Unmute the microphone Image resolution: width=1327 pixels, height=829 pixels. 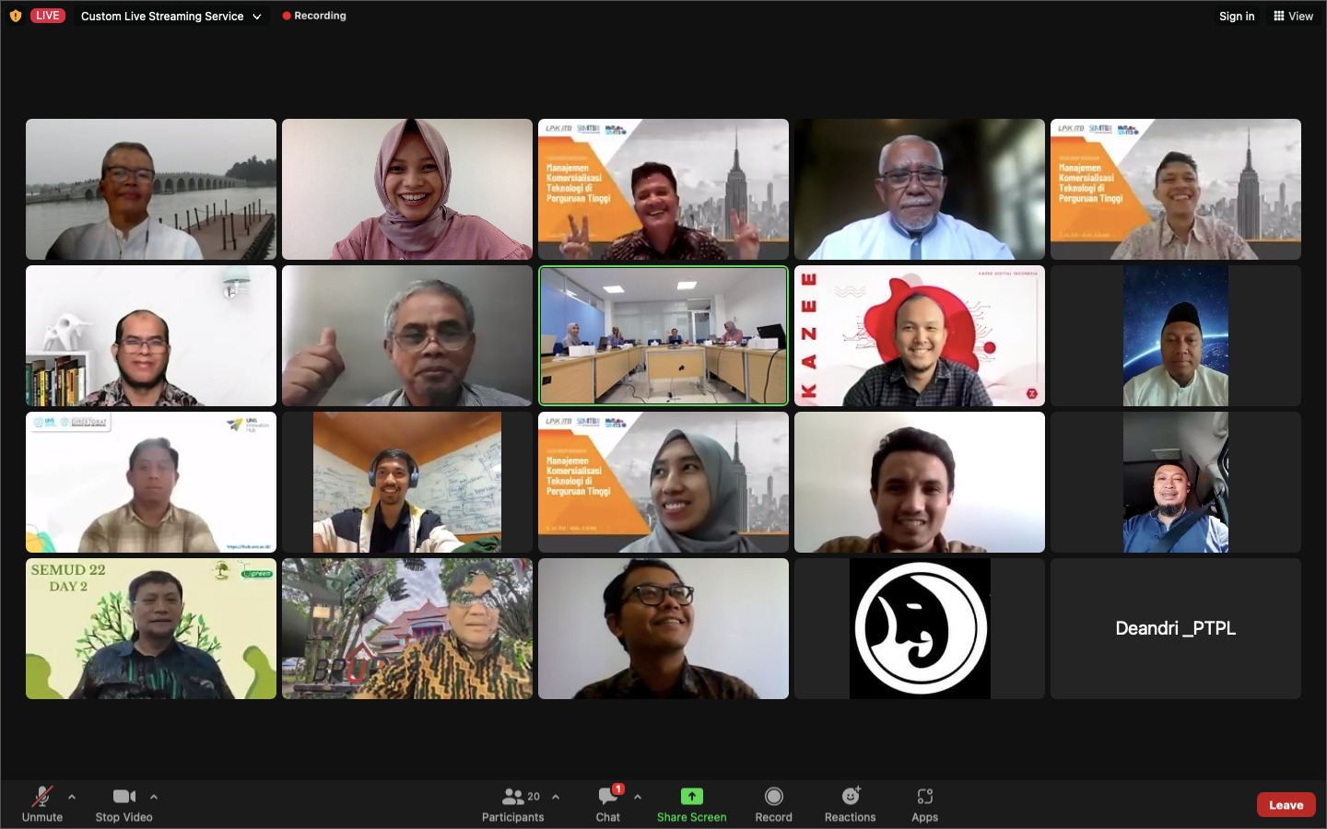point(42,803)
